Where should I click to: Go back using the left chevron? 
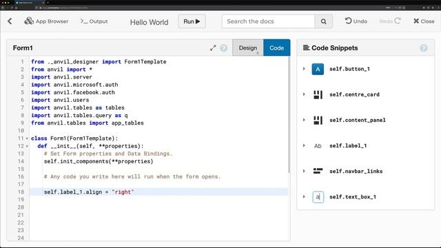point(10,21)
